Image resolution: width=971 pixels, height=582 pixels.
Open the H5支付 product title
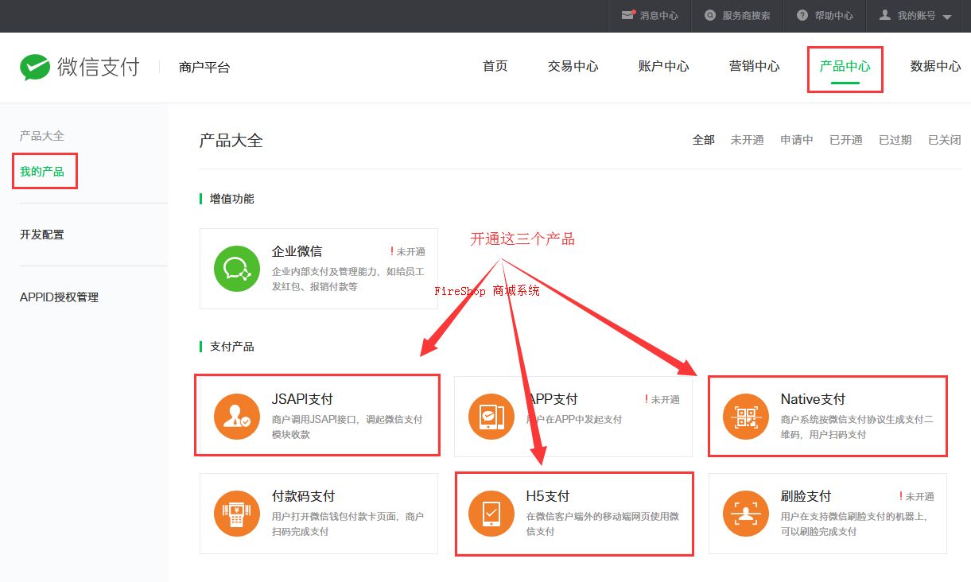point(548,496)
